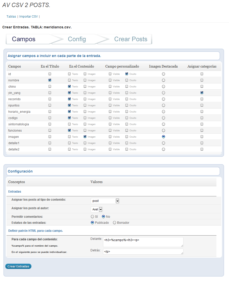This screenshot has width=229, height=281.
Task: Open the Campos step tab
Action: click(x=24, y=39)
